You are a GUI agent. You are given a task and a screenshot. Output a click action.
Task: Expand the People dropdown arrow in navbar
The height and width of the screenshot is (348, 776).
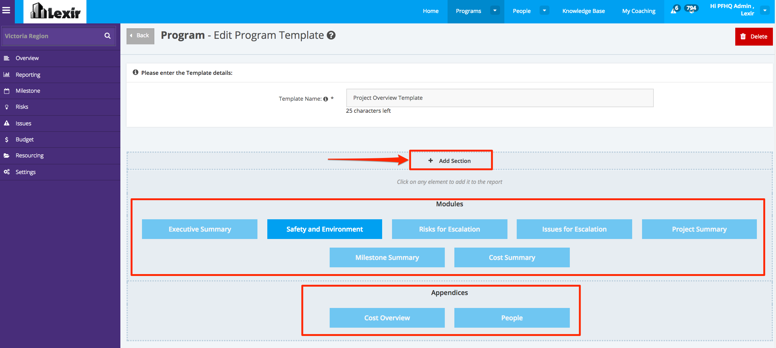click(x=544, y=11)
